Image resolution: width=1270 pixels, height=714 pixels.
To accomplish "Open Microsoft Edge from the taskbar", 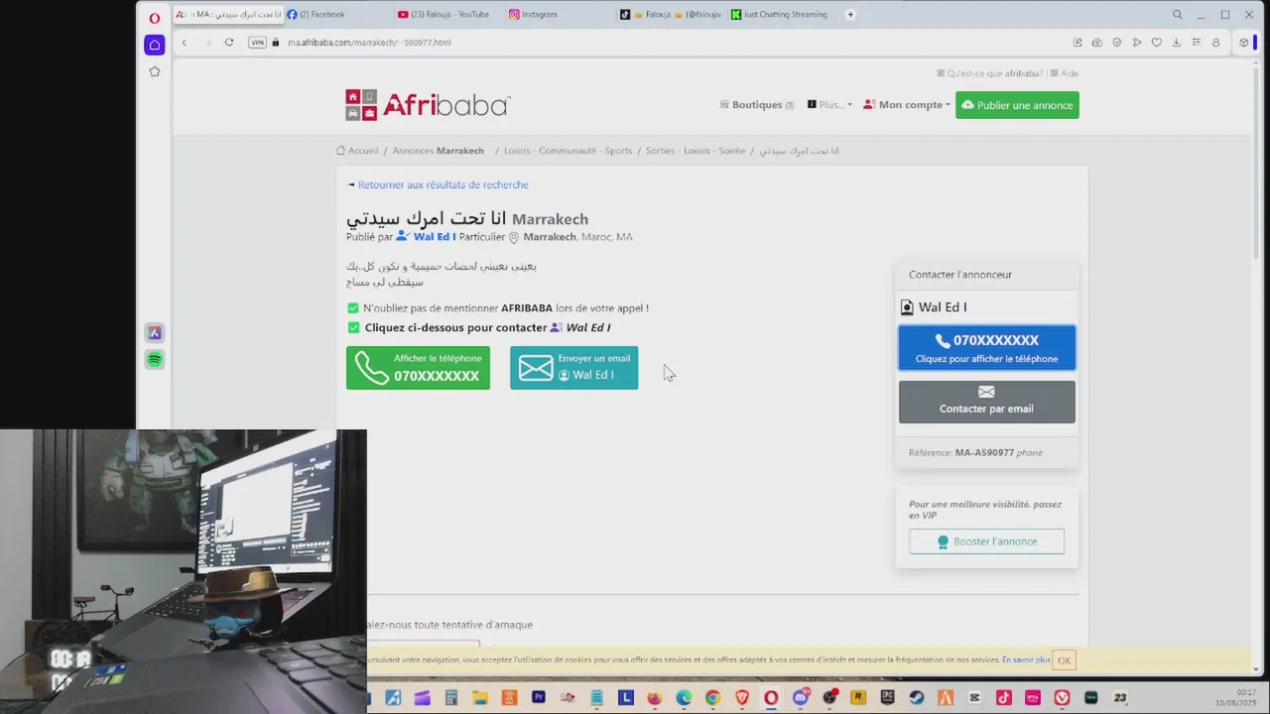I will pos(684,698).
